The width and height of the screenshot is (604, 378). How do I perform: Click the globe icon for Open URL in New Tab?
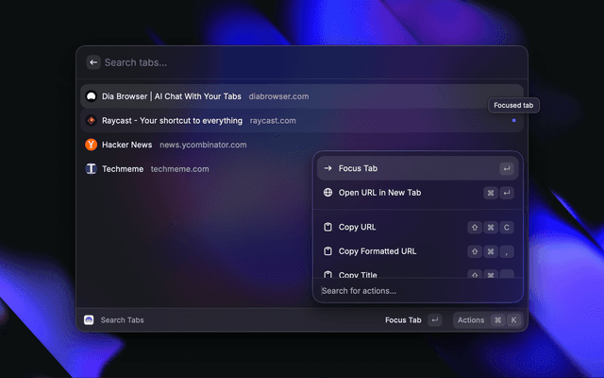(x=327, y=193)
